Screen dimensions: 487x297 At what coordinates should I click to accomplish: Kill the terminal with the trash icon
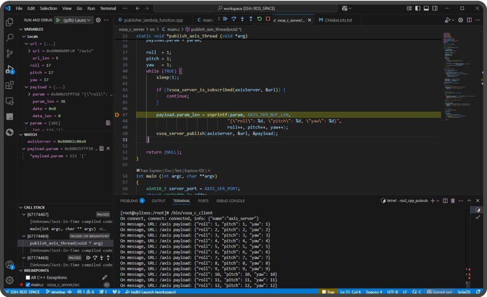[x=453, y=201]
